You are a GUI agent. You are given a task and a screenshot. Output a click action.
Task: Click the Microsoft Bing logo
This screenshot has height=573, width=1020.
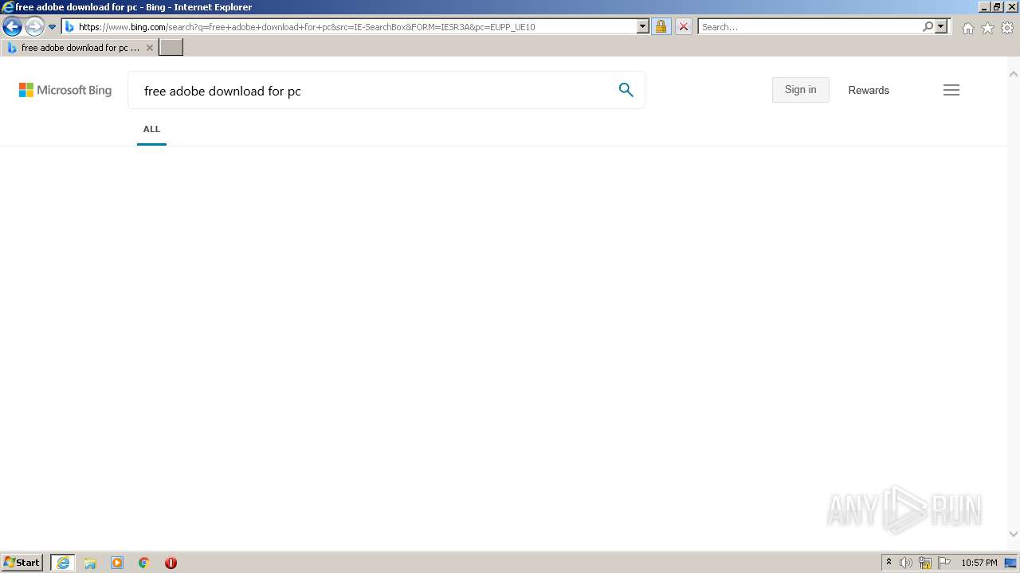(65, 90)
